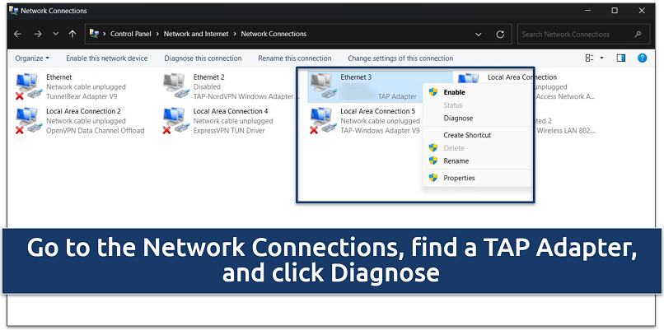This screenshot has width=664, height=330.
Task: Click the Search Network Connections field
Action: click(577, 35)
